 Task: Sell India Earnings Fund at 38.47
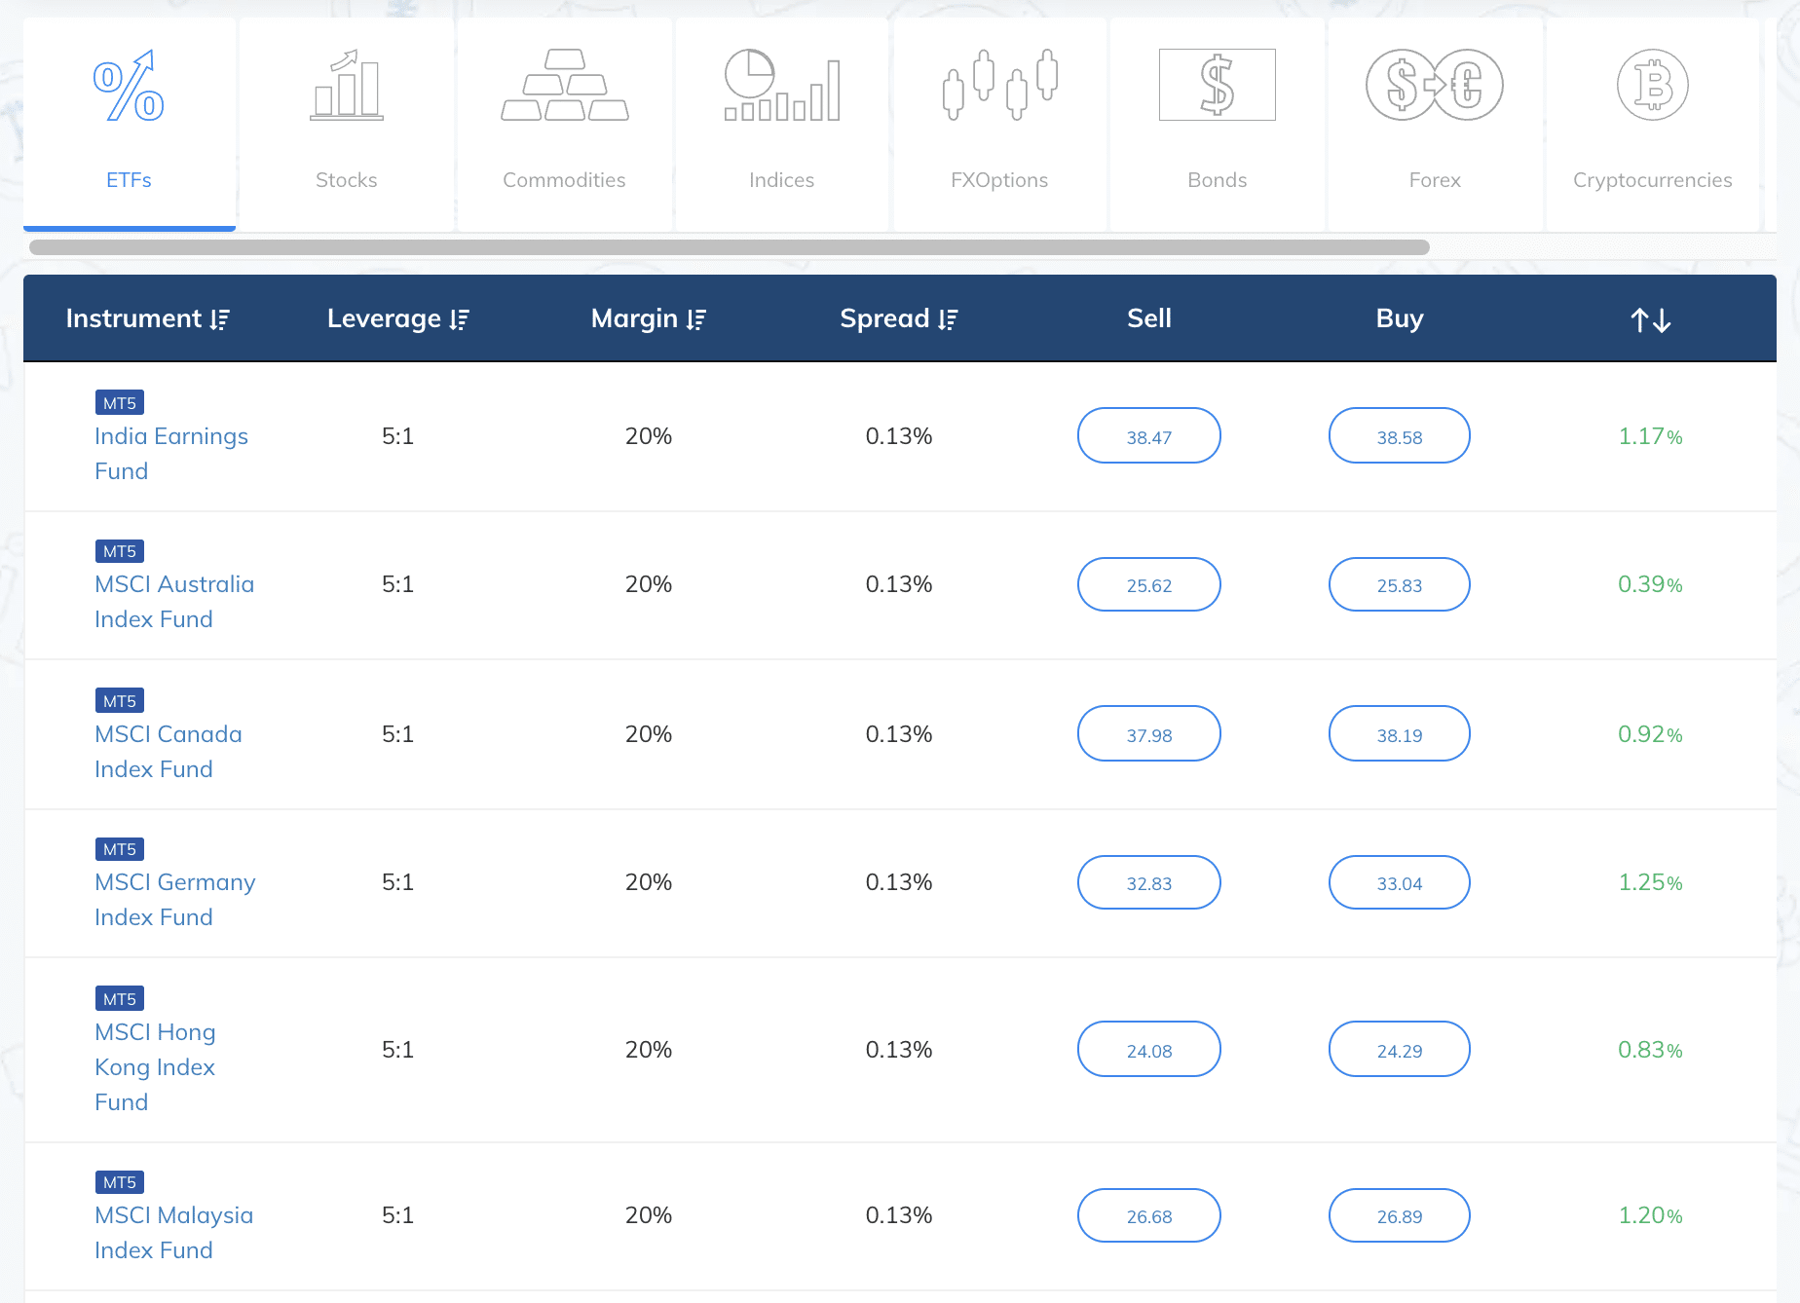coord(1149,436)
